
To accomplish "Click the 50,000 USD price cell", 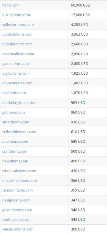I will click(88, 5).
